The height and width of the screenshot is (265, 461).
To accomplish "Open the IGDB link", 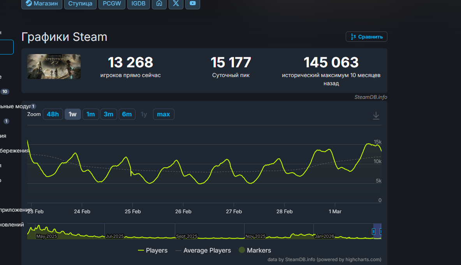I will (139, 4).
